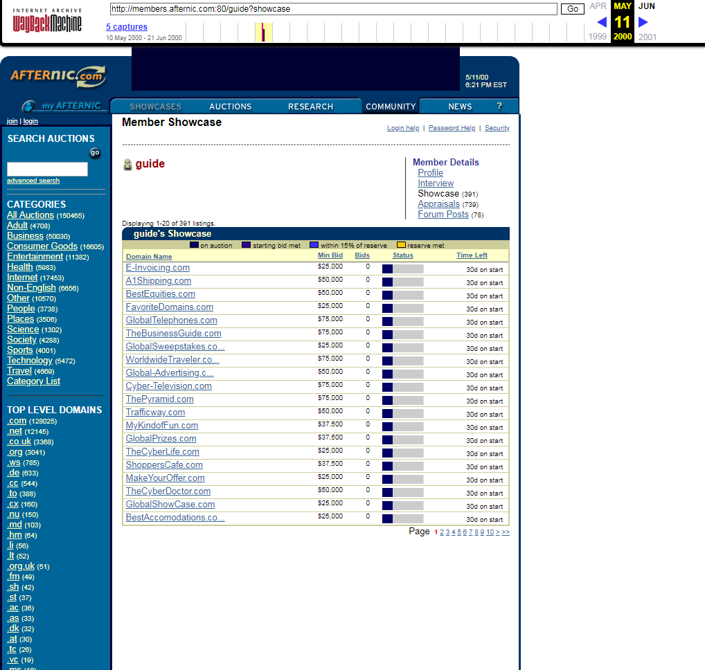Browse the .co.uk top level domain
The width and height of the screenshot is (705, 670).
tap(19, 442)
